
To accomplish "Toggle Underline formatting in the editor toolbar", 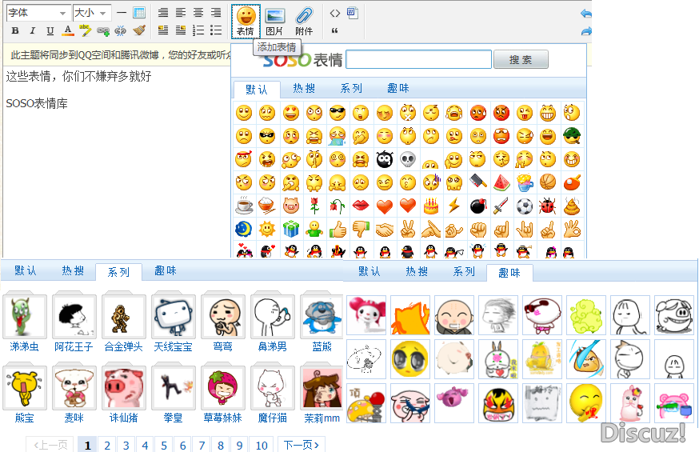I will coord(50,30).
